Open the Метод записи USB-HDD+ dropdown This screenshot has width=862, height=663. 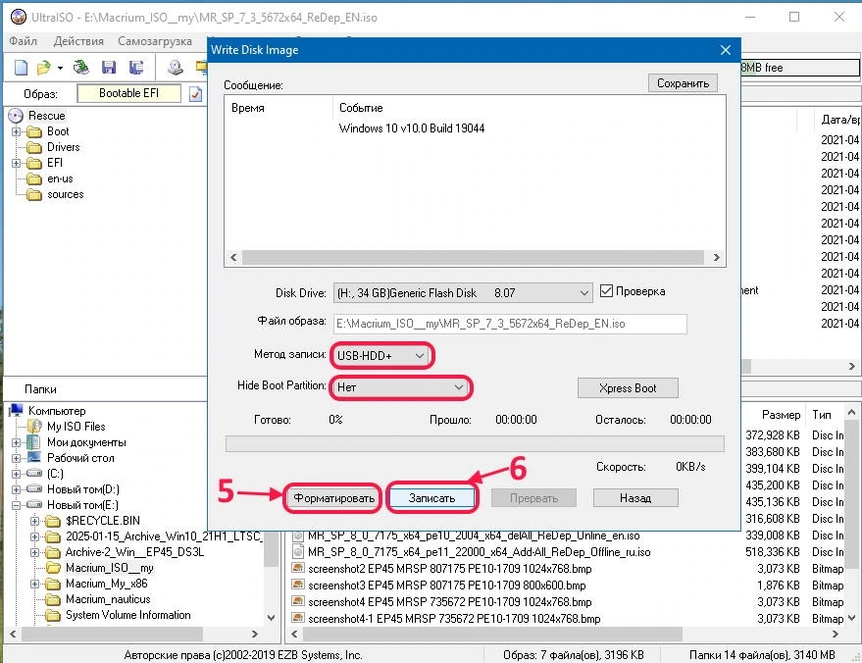[x=381, y=356]
